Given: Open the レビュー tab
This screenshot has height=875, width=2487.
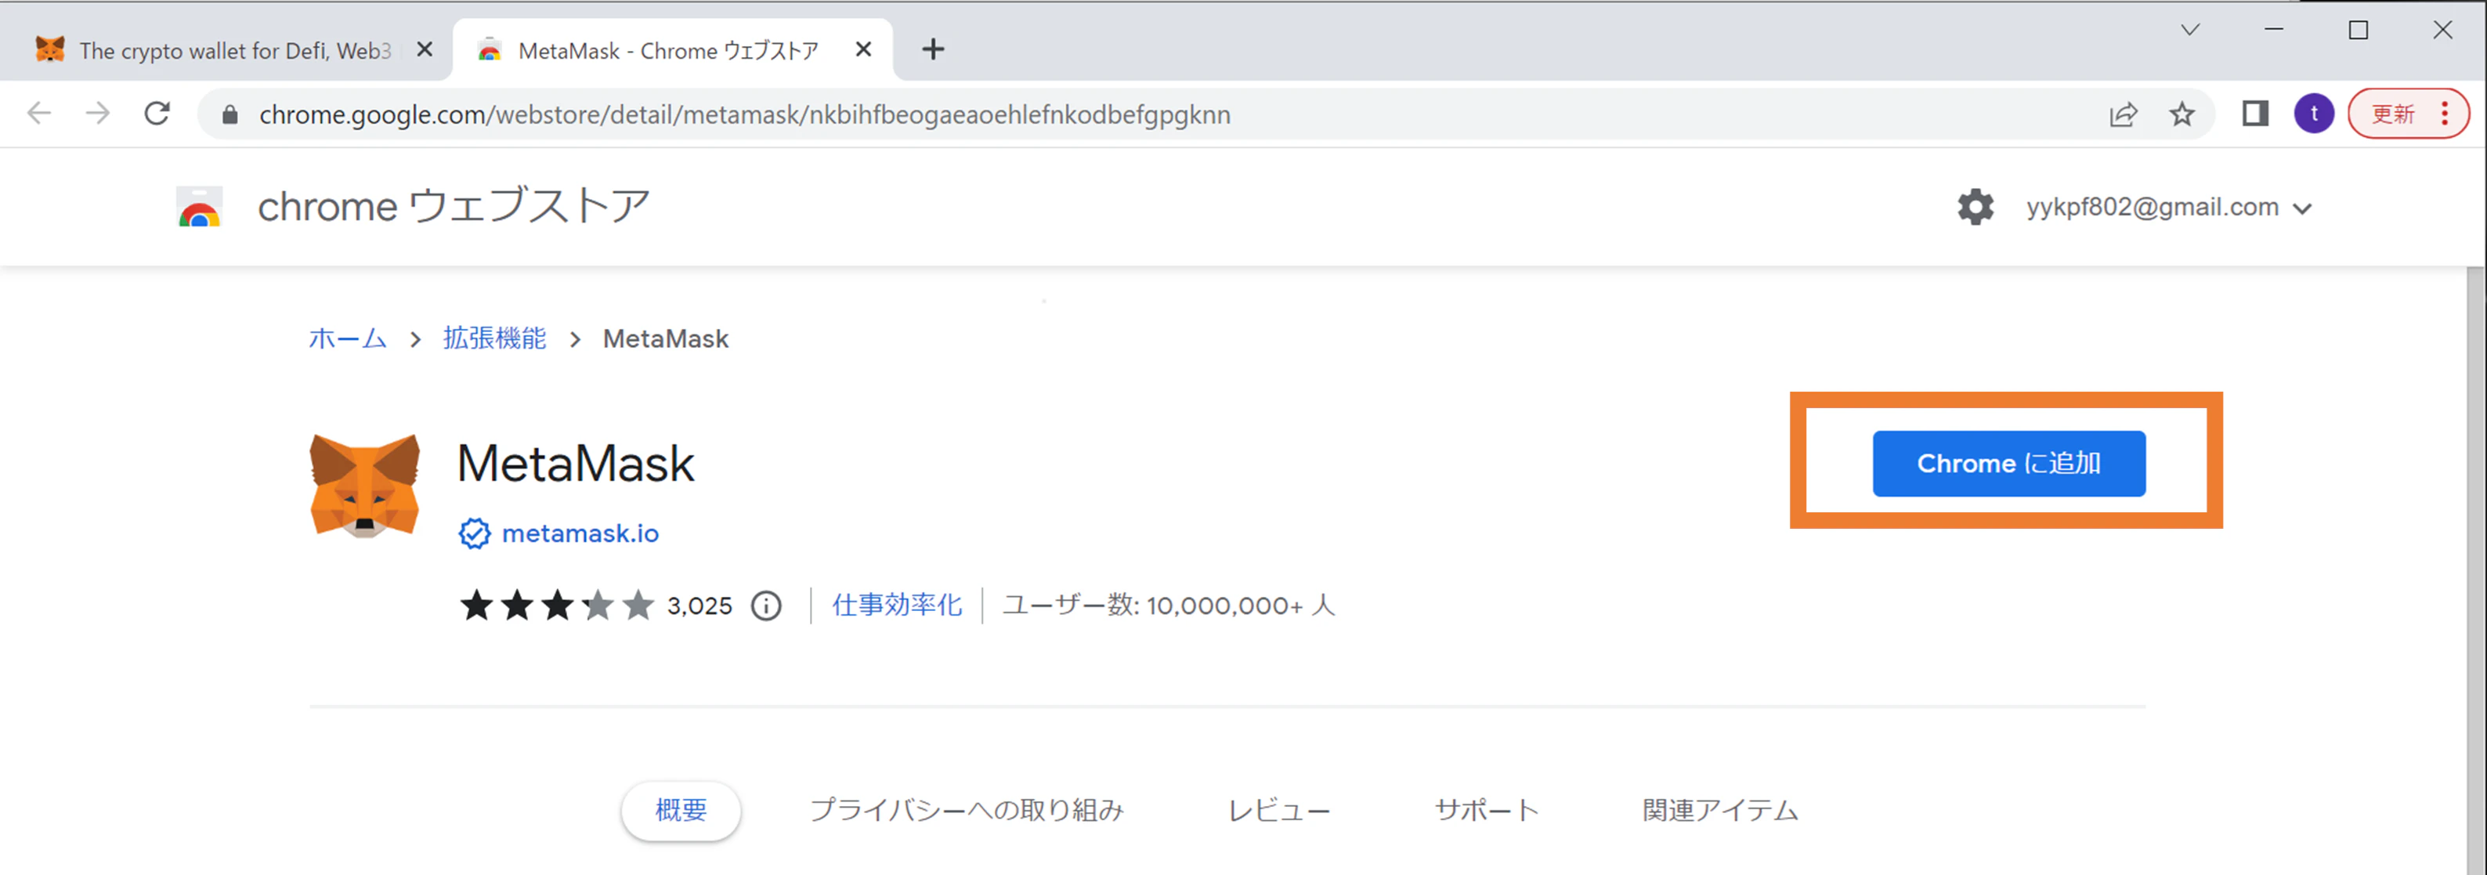Looking at the screenshot, I should tap(1279, 810).
